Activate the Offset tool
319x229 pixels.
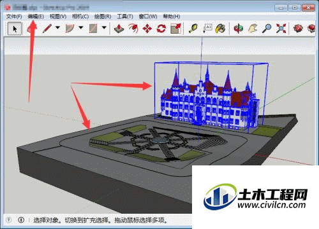[133, 29]
